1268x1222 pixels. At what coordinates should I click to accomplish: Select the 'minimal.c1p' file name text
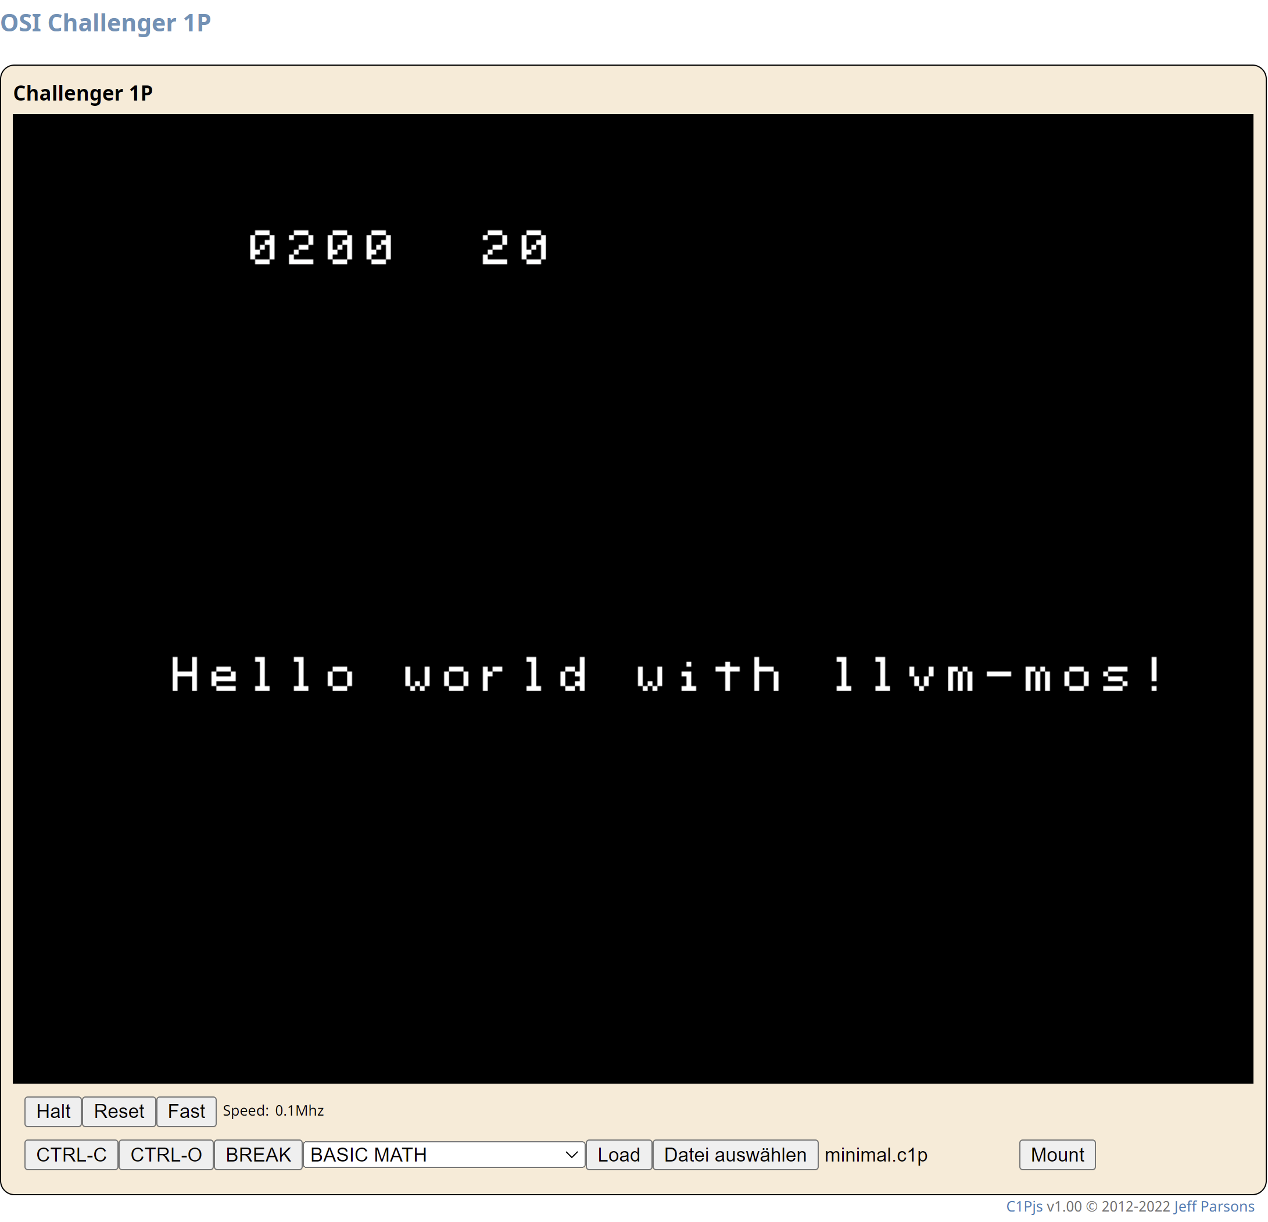pos(876,1155)
